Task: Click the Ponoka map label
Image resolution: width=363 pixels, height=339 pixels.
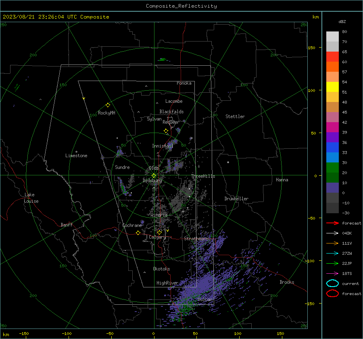Action: pos(184,83)
